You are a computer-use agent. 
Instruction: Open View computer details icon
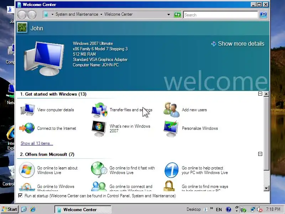(27, 110)
